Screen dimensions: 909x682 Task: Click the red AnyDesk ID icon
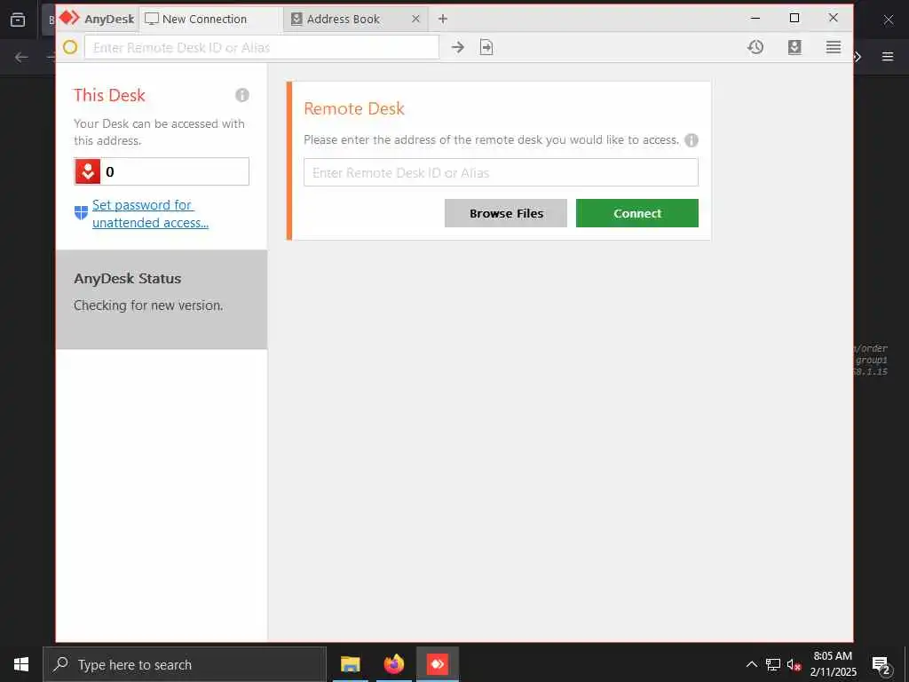tap(88, 171)
